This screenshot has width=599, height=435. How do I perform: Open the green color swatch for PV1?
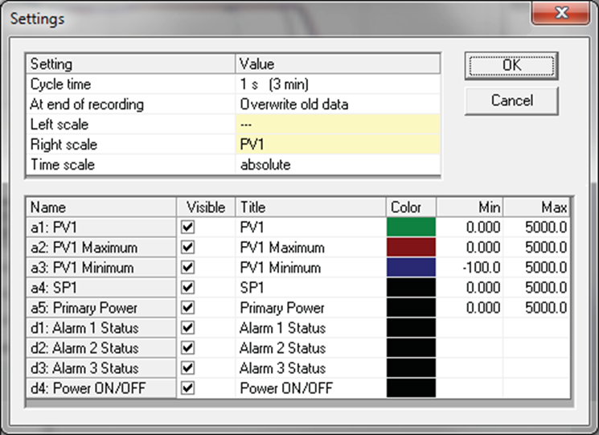[x=411, y=228]
